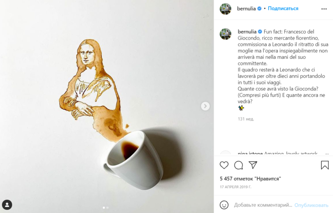
Task: Focus the Добавьте комментарий input field
Action: pos(262,205)
